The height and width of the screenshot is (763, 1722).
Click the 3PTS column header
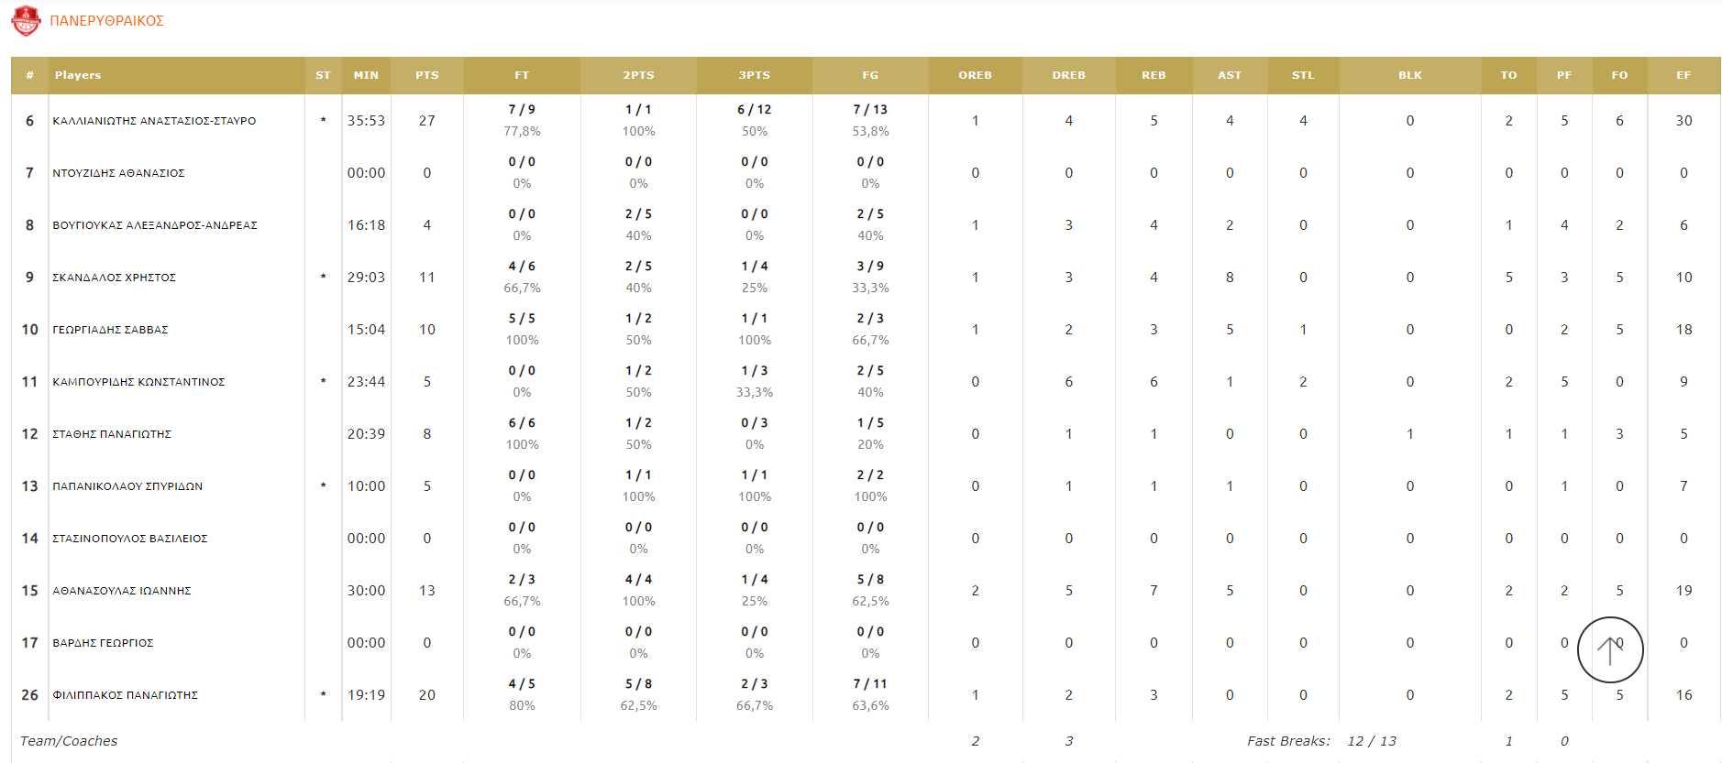click(x=754, y=75)
